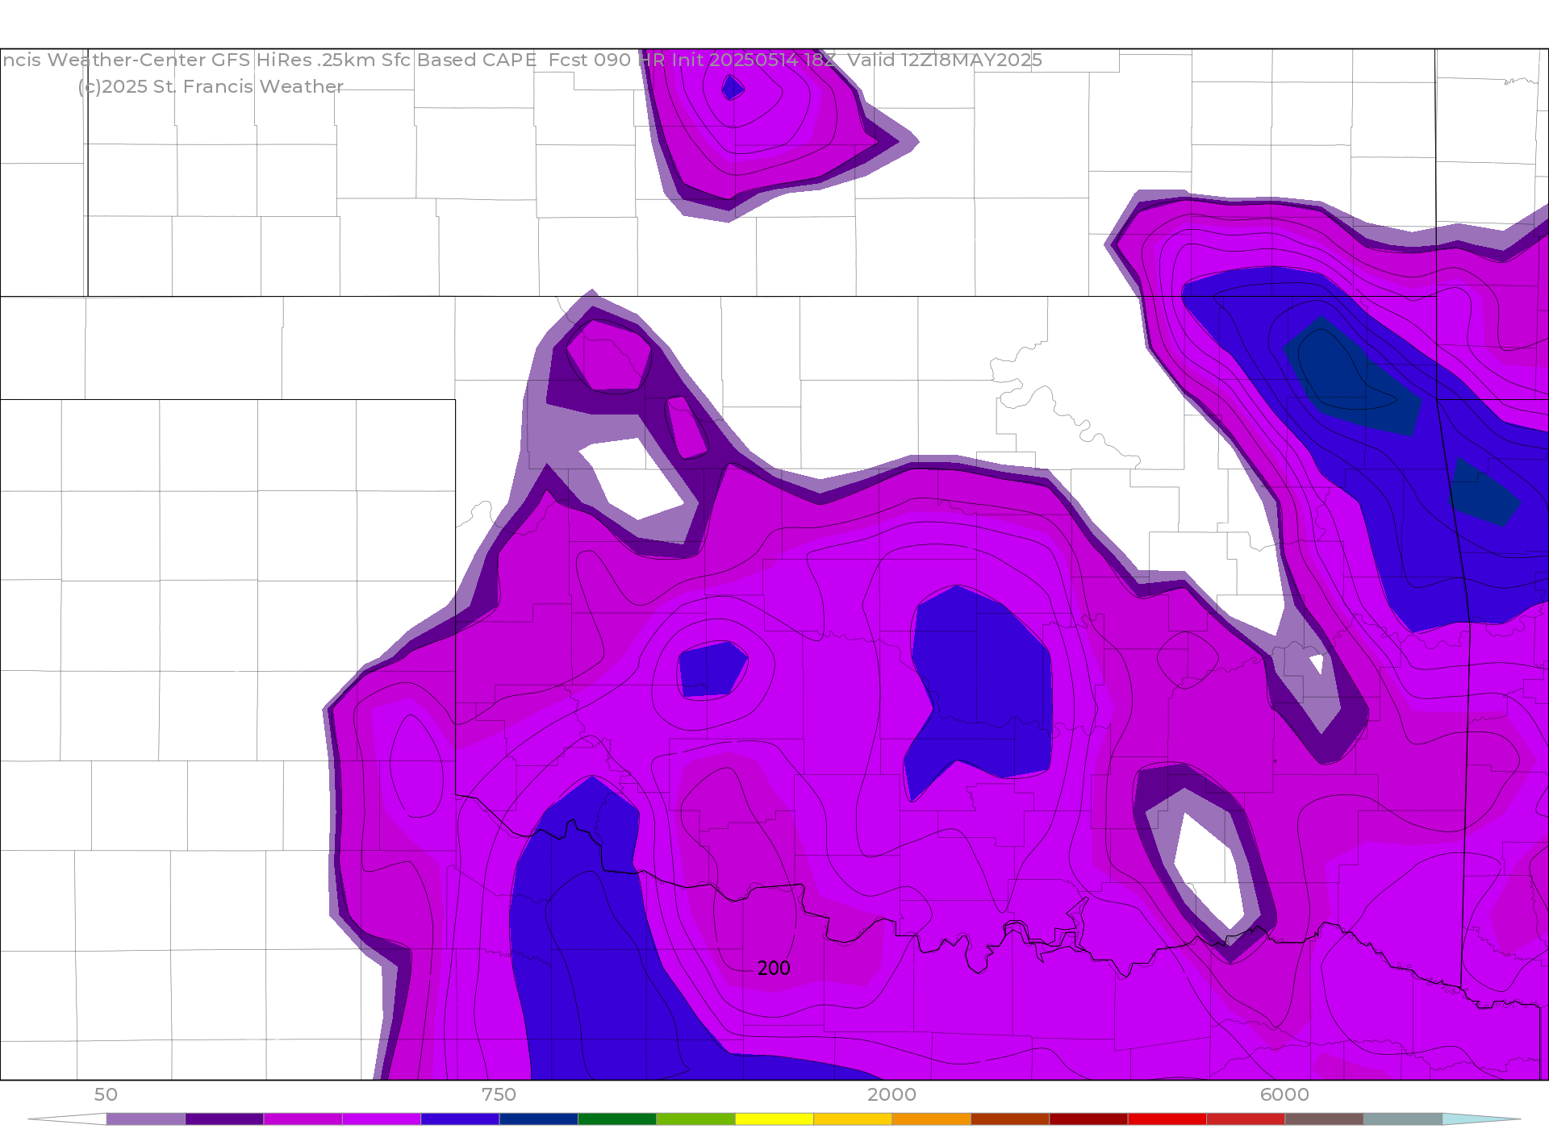
Task: Click the light blue arrow at legend's end
Action: point(1481,1119)
